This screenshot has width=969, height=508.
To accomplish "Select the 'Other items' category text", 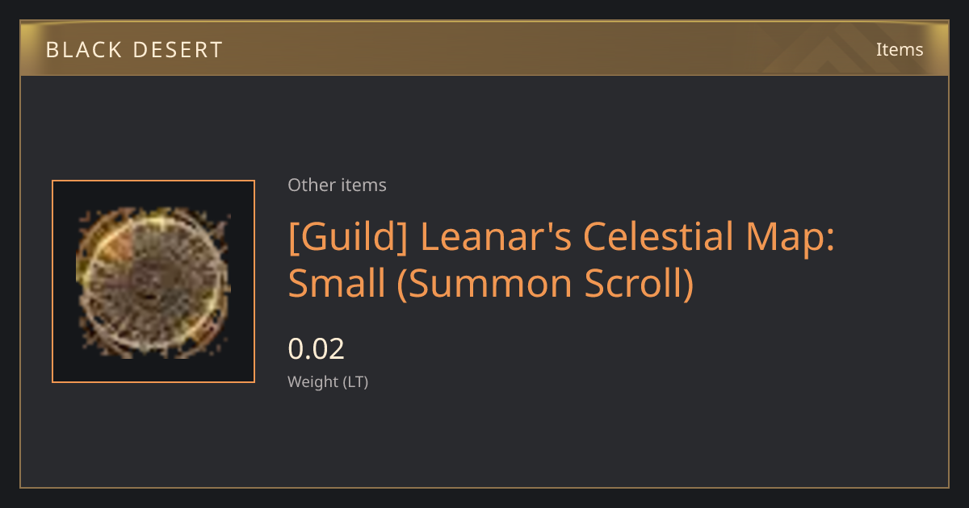I will click(x=337, y=185).
